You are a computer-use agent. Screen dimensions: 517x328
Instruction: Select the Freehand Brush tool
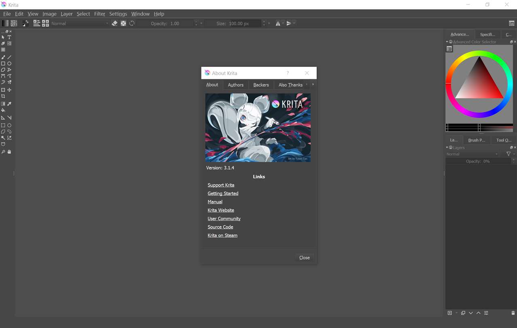click(3, 58)
